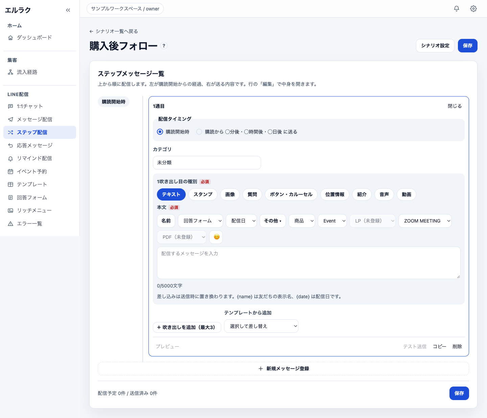Click the message body text area
This screenshot has height=418, width=487.
click(309, 263)
